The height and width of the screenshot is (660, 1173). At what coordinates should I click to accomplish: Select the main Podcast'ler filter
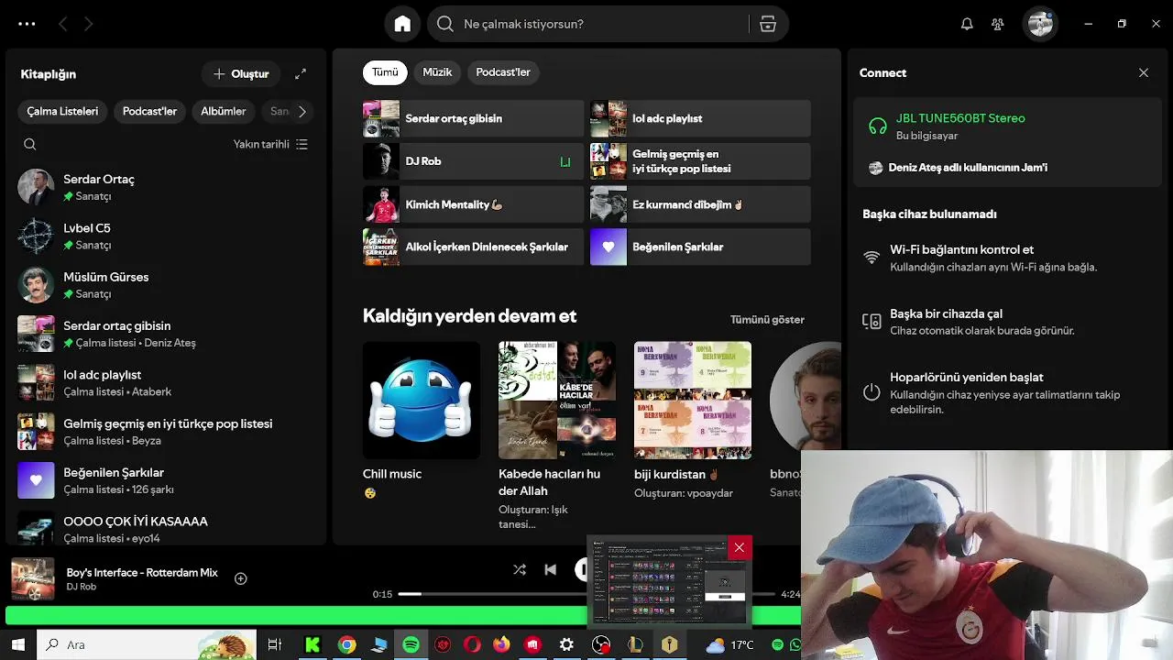pos(503,72)
